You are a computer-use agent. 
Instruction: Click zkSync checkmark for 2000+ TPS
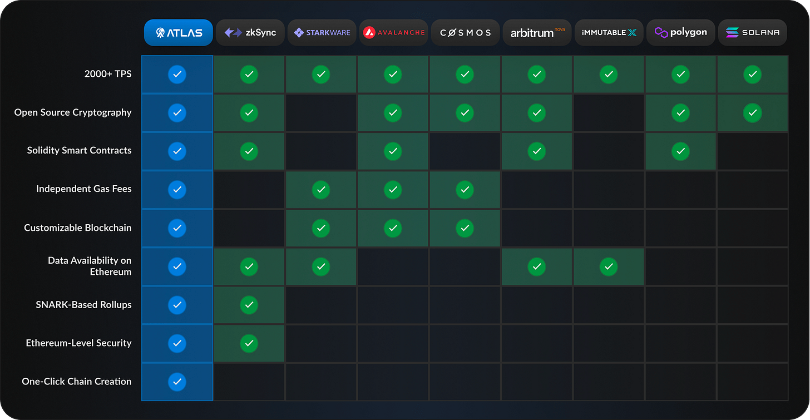249,74
